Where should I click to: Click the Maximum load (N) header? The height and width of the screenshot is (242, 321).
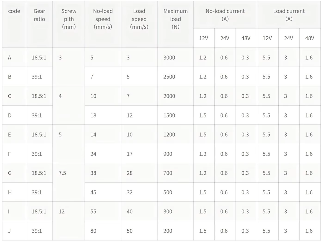(x=175, y=19)
